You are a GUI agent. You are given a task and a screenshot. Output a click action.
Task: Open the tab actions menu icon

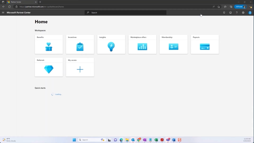click(3, 2)
